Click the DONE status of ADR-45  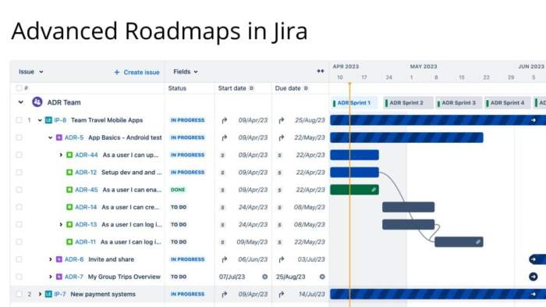178,190
